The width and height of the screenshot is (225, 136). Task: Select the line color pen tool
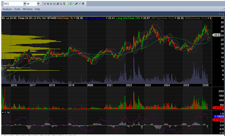click(71, 4)
